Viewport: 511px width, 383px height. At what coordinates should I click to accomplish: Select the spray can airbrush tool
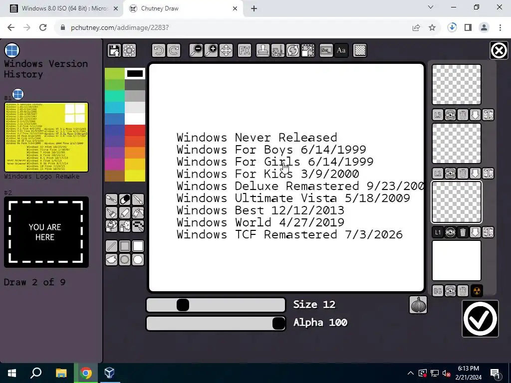(125, 226)
